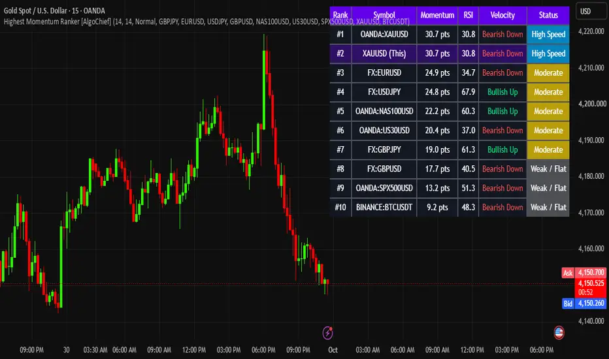Open the USD currency selector

coord(591,12)
